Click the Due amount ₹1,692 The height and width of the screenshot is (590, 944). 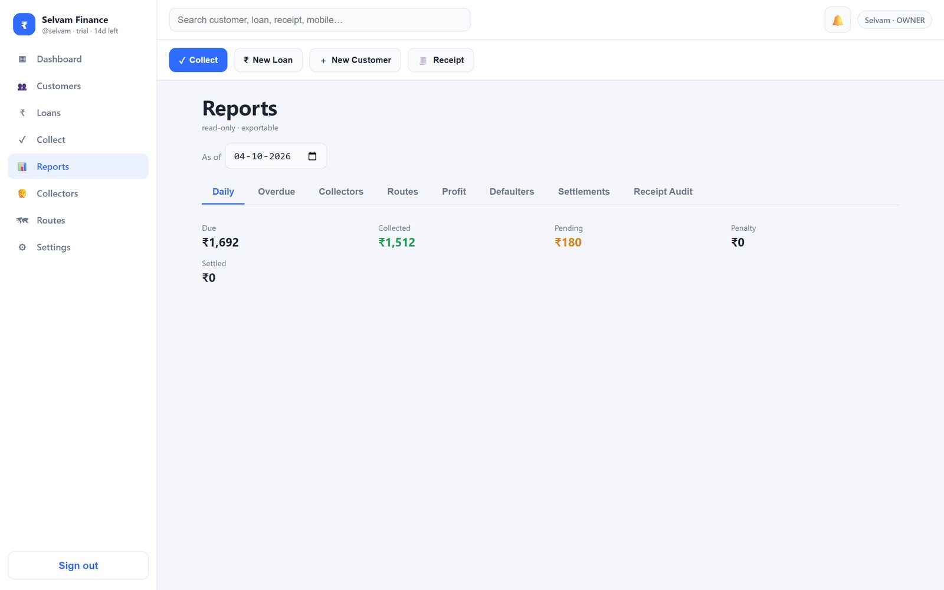tap(220, 242)
